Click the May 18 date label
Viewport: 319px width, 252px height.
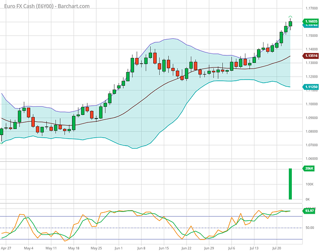pyautogui.click(x=74, y=248)
